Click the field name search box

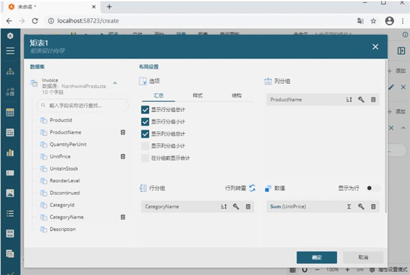(83, 105)
